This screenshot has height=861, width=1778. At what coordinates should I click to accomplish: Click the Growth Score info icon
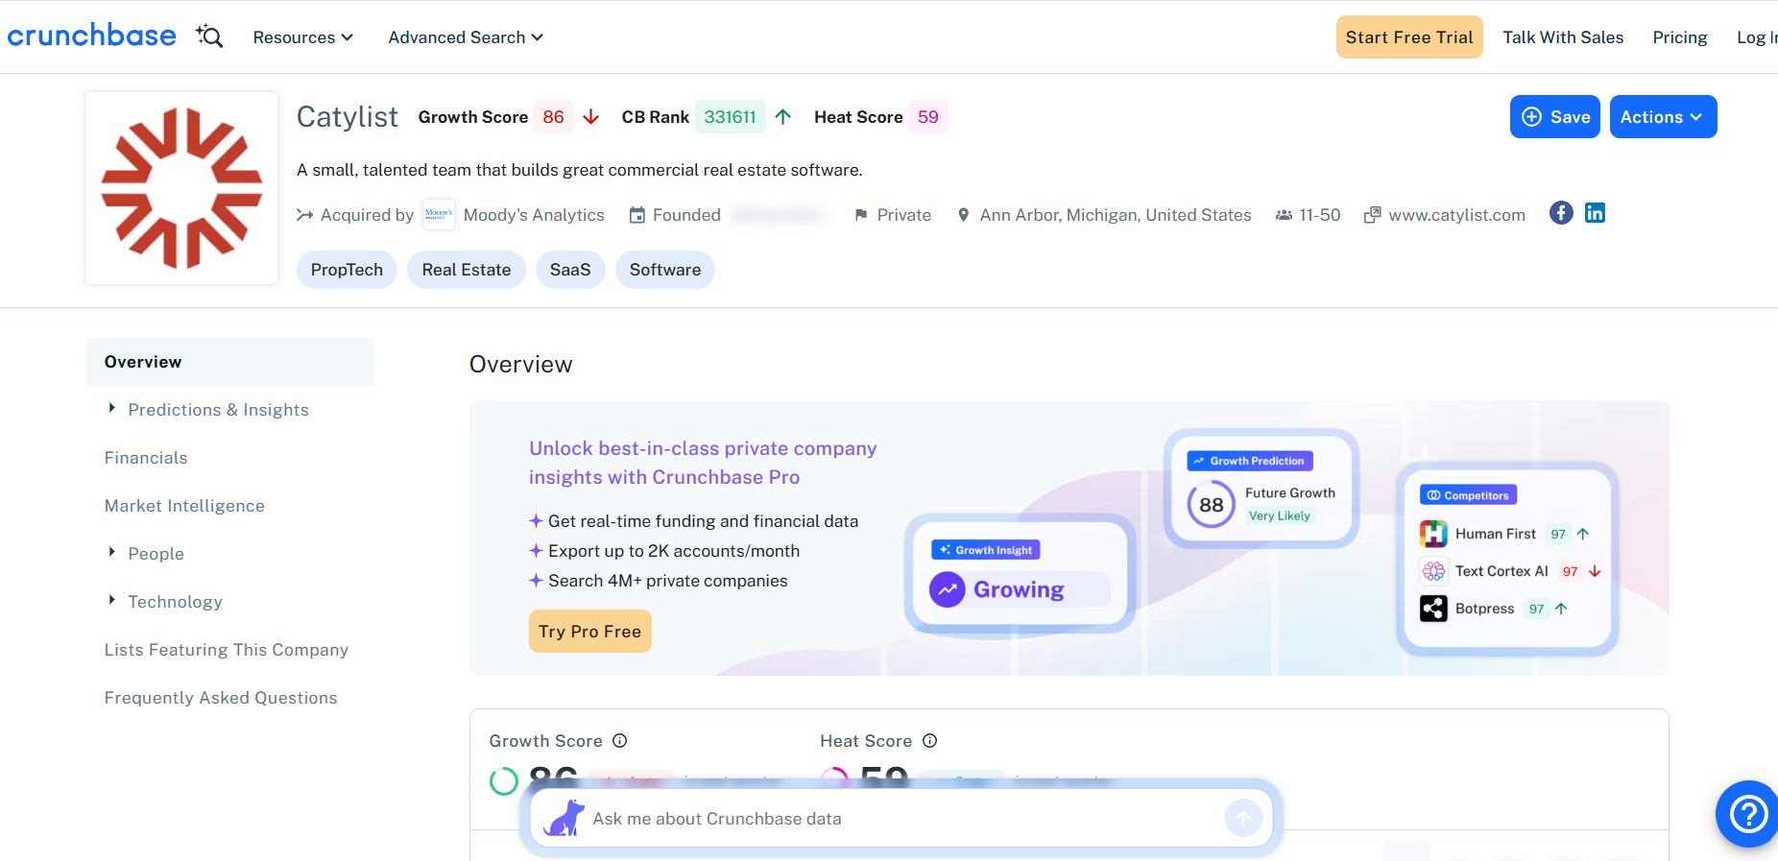pyautogui.click(x=620, y=740)
